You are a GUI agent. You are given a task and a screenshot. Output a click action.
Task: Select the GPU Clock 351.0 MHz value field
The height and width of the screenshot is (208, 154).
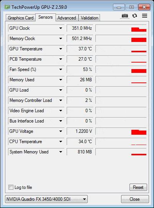click(80, 28)
